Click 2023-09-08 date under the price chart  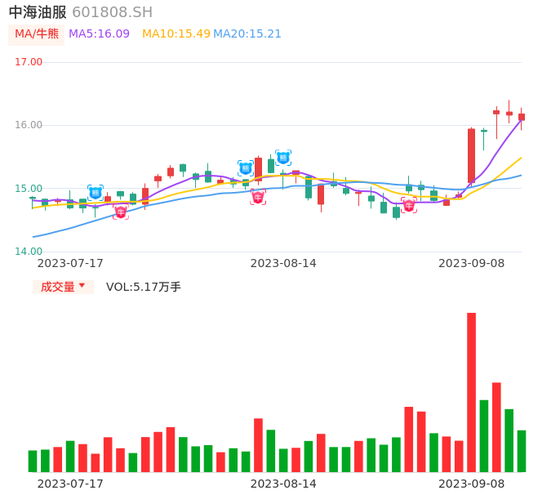[472, 263]
